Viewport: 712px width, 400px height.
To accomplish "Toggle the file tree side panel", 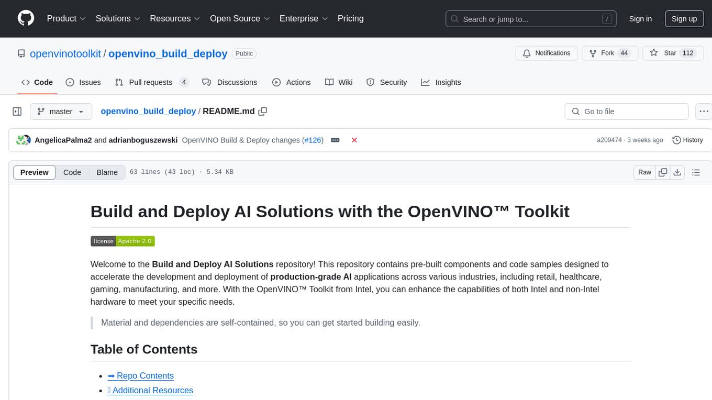I will click(x=17, y=112).
